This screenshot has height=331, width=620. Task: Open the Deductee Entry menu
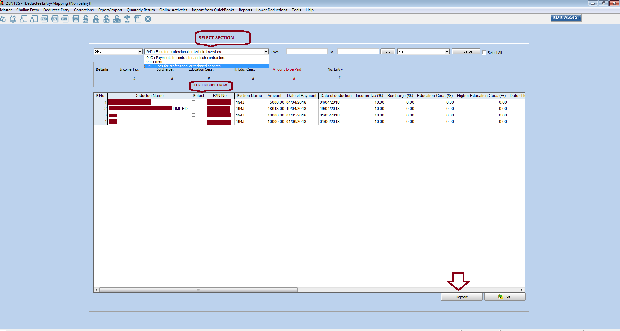[x=56, y=10]
